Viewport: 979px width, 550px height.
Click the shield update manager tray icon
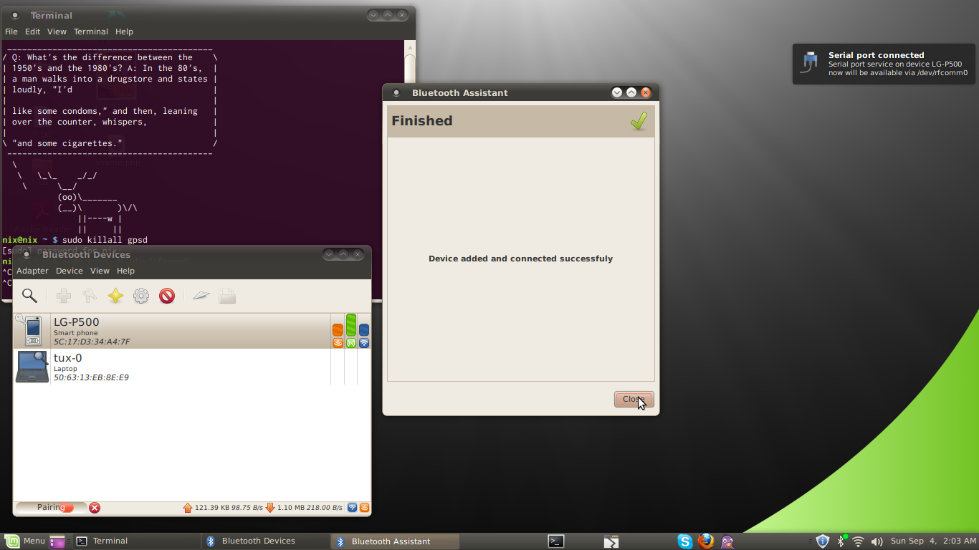[x=823, y=541]
